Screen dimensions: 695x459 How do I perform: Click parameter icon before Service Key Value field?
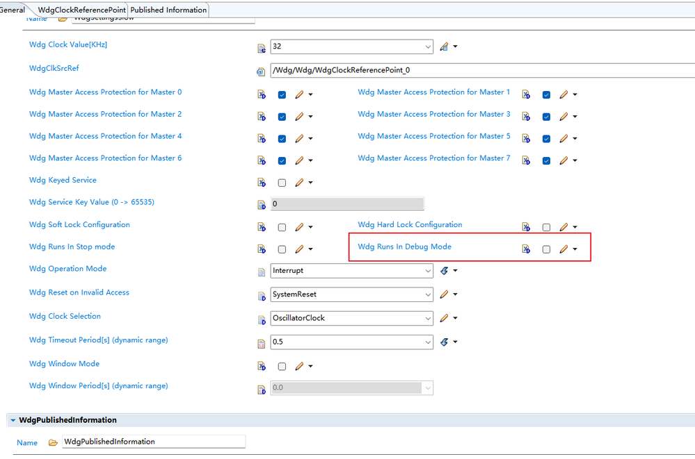pyautogui.click(x=262, y=204)
